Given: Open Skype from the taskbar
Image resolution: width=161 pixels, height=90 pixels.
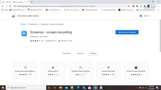Looking at the screenshot, I should 84,88.
